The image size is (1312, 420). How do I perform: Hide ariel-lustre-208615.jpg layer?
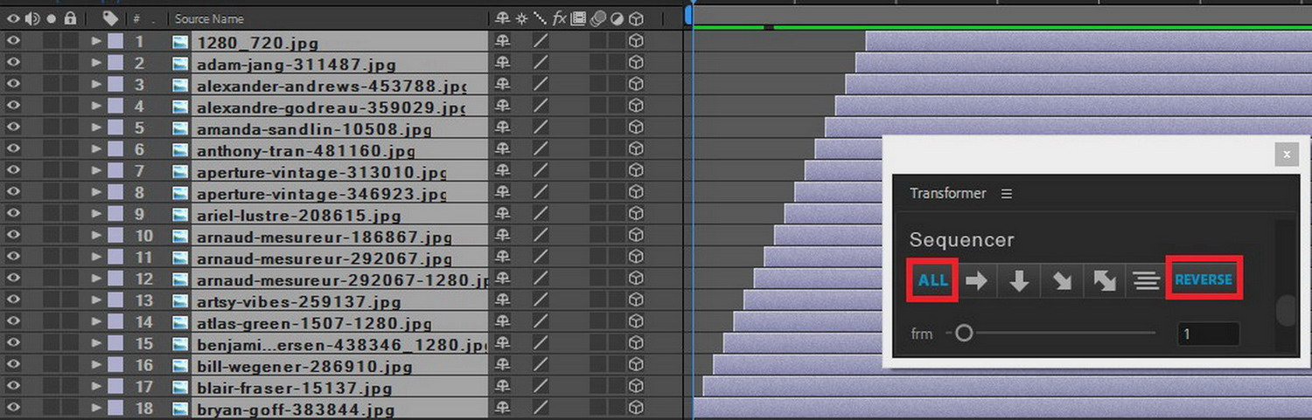pos(12,214)
